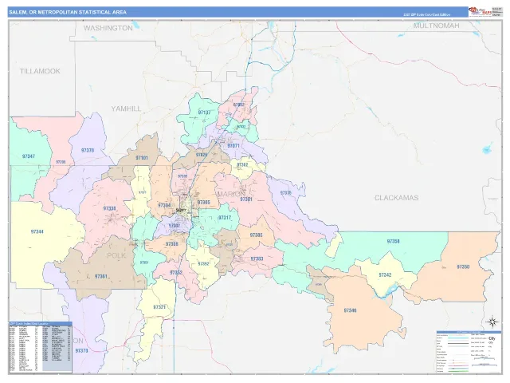Viewport: 510px width, 383px height.
Task: Select ZIP code 97002 label
Action: click(x=239, y=105)
